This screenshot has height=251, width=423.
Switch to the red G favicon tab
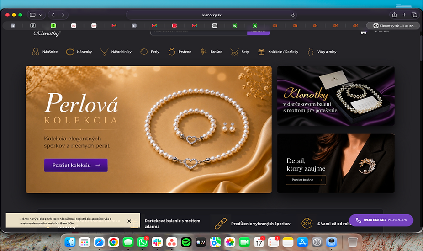174,26
